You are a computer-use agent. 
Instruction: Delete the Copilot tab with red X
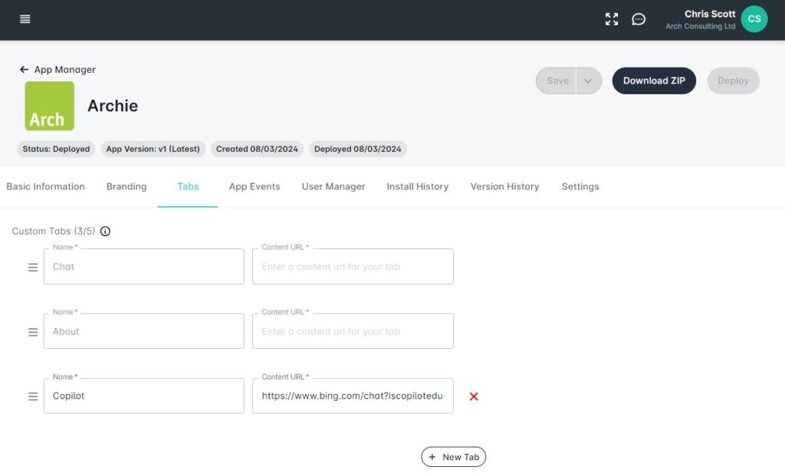pyautogui.click(x=474, y=396)
